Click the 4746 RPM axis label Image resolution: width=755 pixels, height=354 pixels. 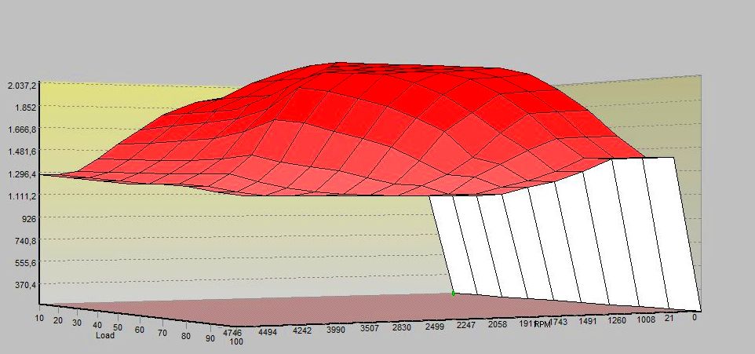pos(232,333)
